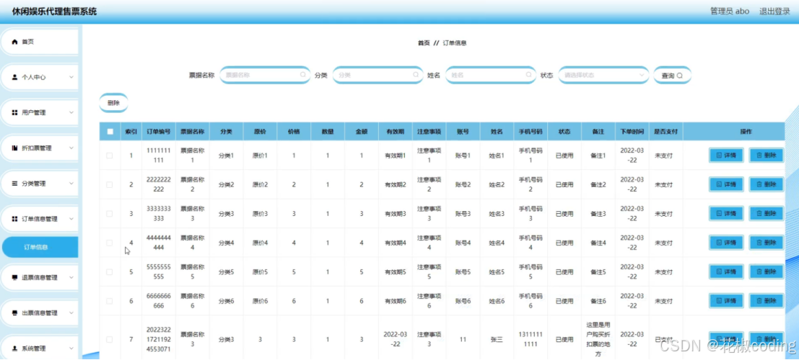This screenshot has height=360, width=799.
Task: Expand 分类管理 chevron
Action: (x=71, y=183)
